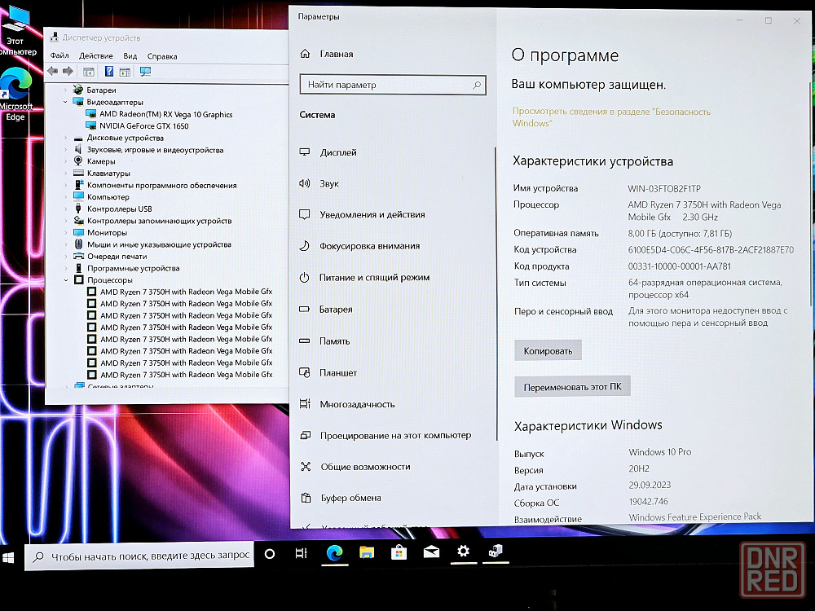Expand Звуковые, игровые и видеоустройства node
Viewport: 815px width, 611px height.
pyautogui.click(x=65, y=150)
